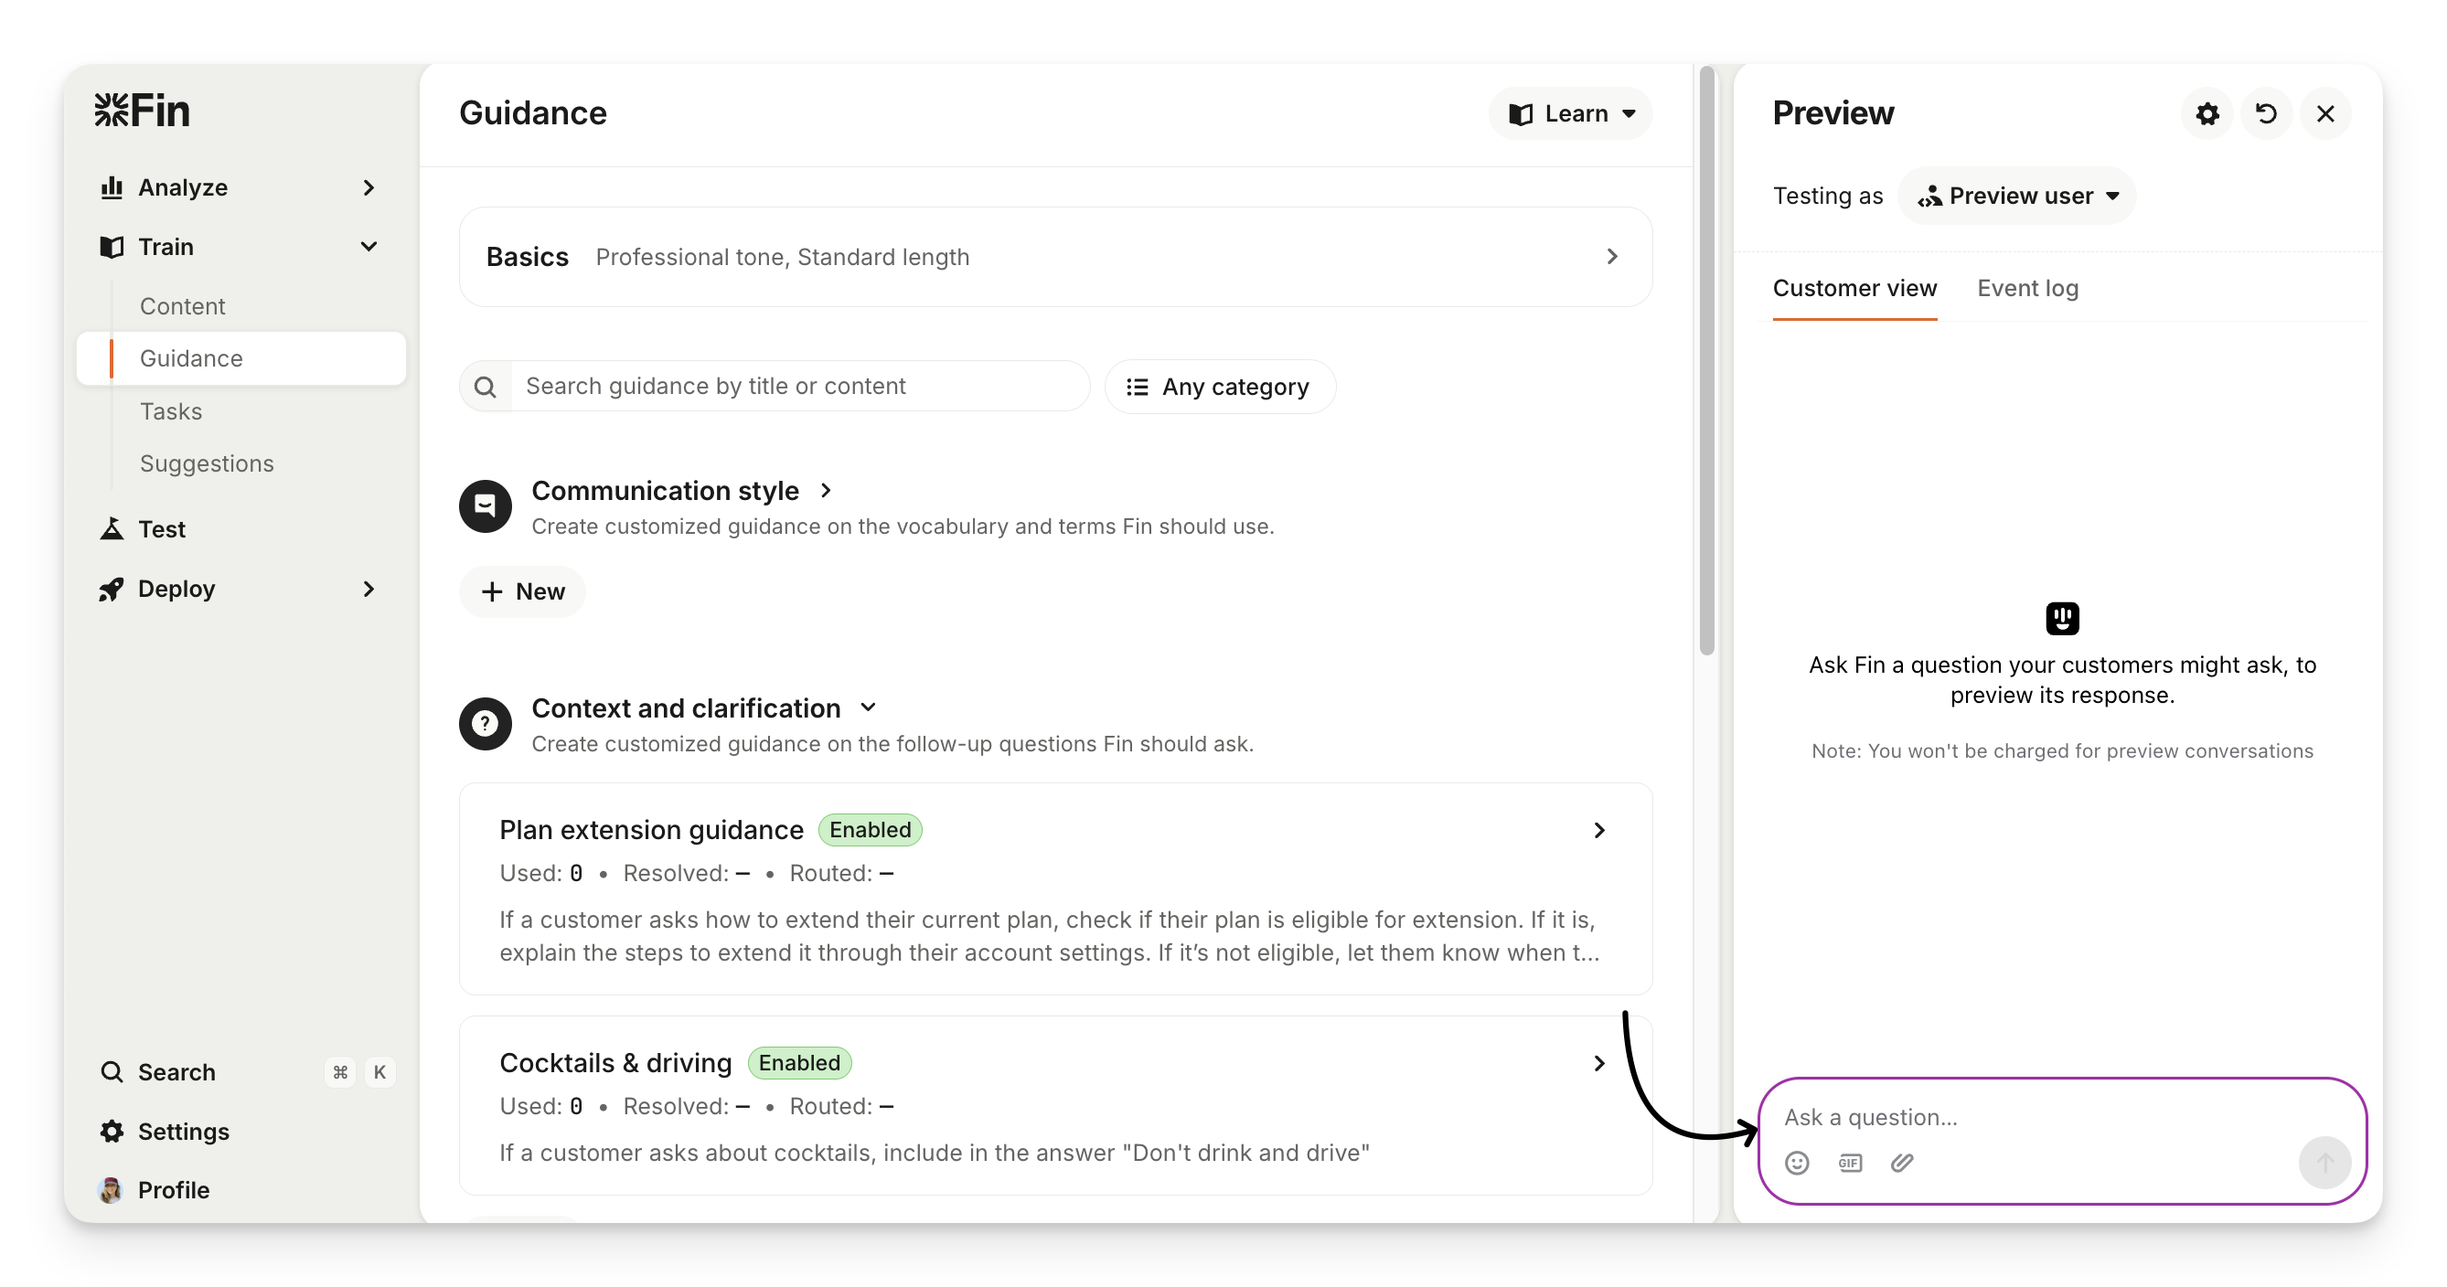The height and width of the screenshot is (1287, 2447).
Task: Open Preview settings gear icon
Action: pyautogui.click(x=2207, y=114)
